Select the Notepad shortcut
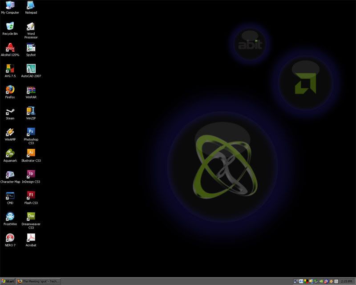 pos(31,7)
